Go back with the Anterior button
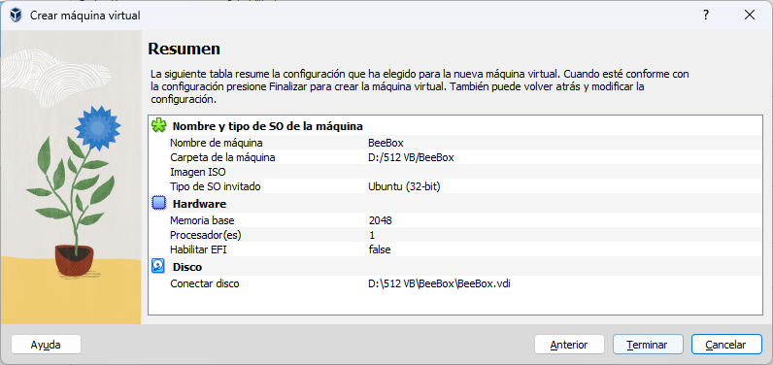Image resolution: width=773 pixels, height=365 pixels. (569, 345)
